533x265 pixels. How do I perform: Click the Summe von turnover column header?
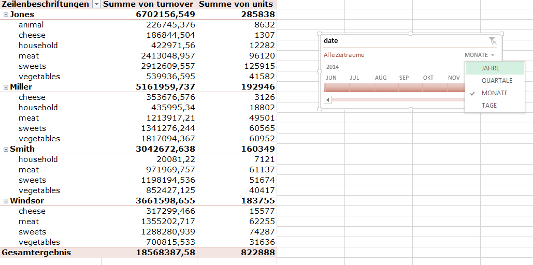149,4
